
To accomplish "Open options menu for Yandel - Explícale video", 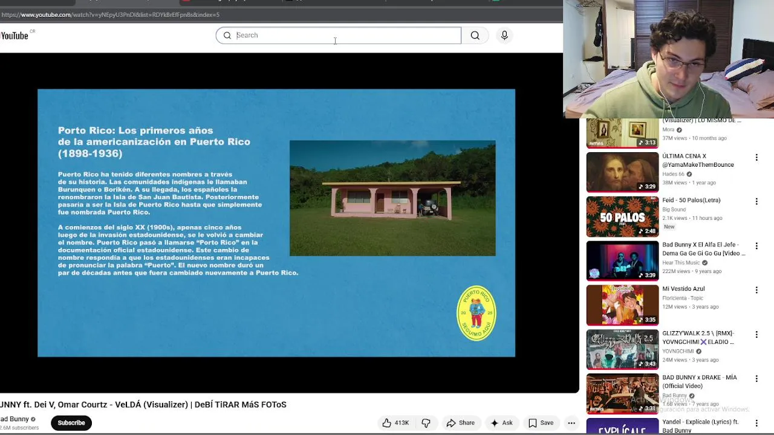I will [756, 423].
